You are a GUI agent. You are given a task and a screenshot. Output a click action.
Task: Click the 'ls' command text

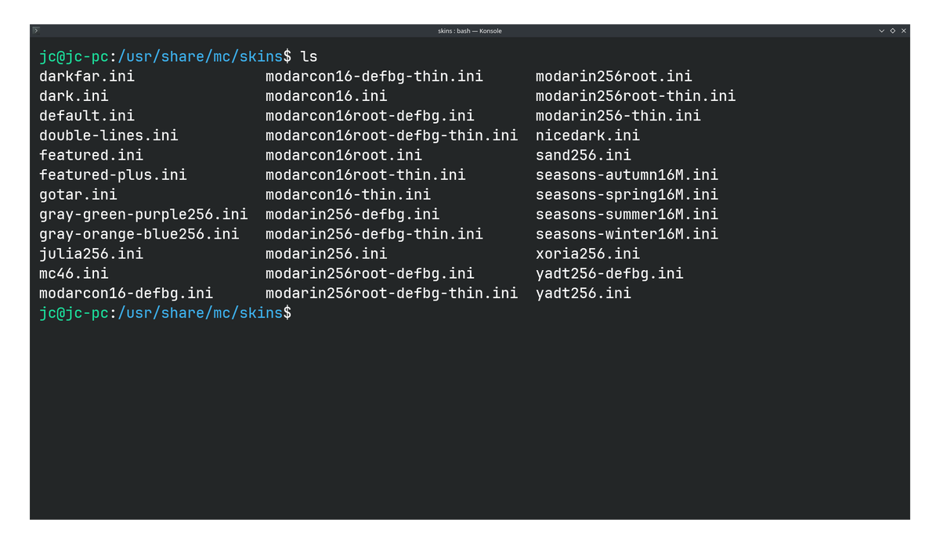tap(309, 56)
